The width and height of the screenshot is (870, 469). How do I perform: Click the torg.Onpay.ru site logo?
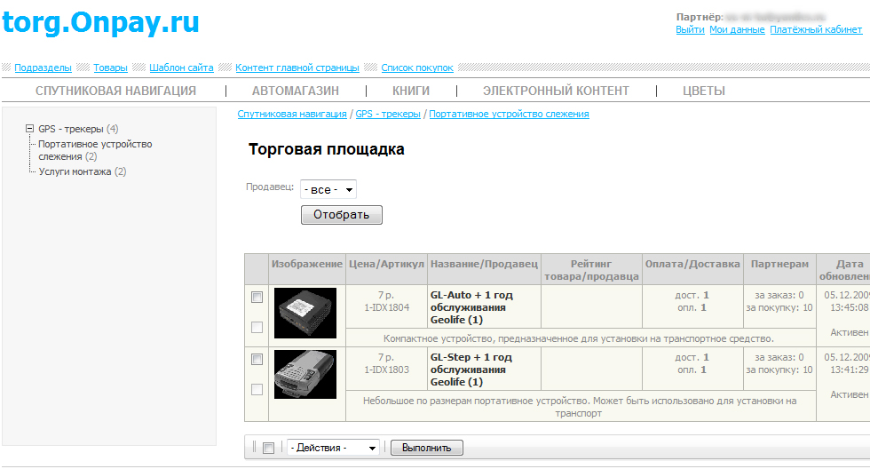pyautogui.click(x=100, y=23)
